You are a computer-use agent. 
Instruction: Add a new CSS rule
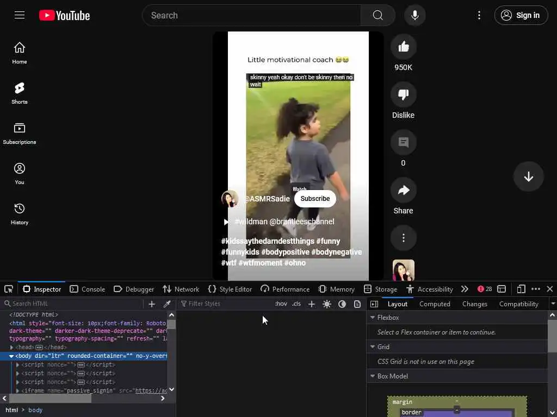click(312, 304)
